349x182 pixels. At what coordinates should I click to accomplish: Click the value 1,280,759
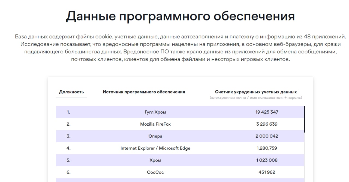click(267, 148)
